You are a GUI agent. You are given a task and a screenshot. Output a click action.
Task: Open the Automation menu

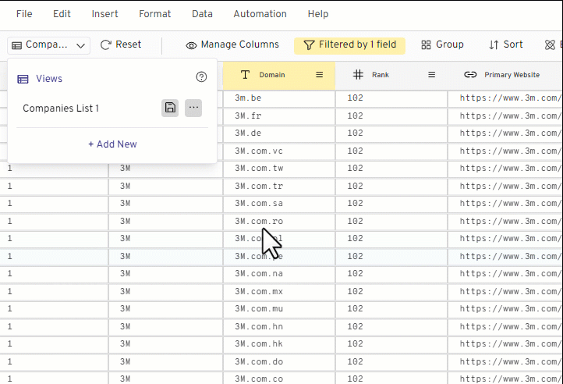tap(260, 14)
